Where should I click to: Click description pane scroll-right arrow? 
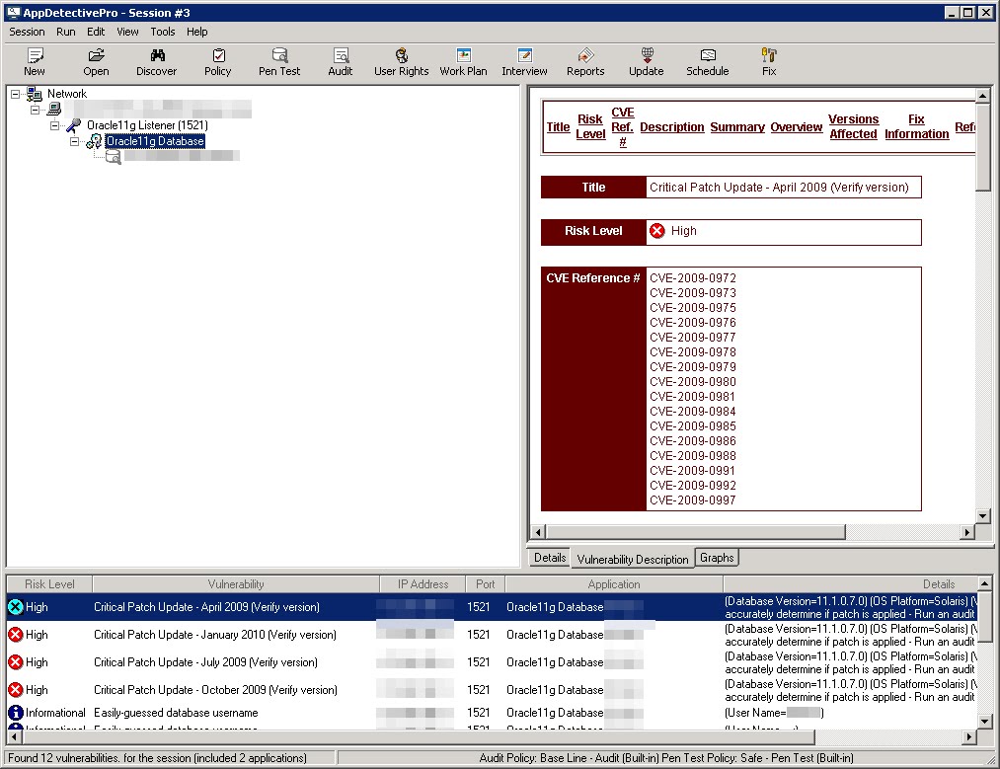click(967, 532)
